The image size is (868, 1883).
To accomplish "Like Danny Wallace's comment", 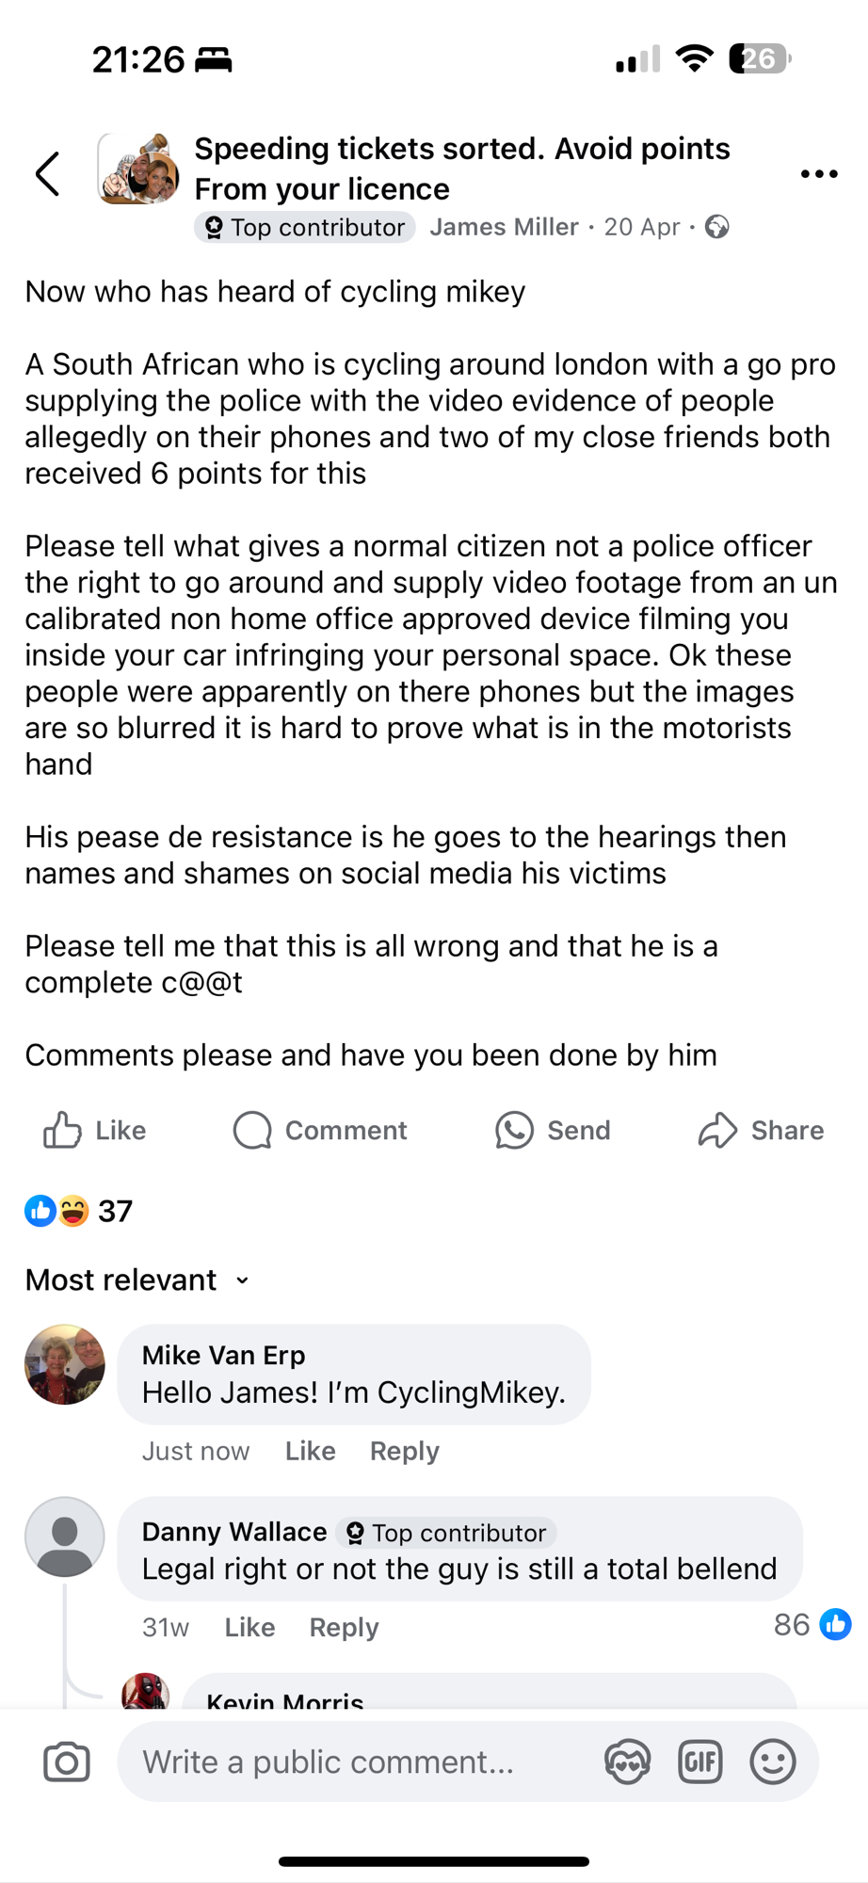I will (249, 1627).
